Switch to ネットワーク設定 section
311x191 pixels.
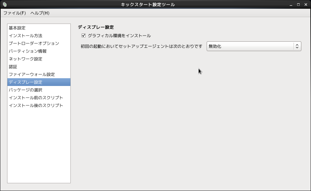tap(26, 59)
